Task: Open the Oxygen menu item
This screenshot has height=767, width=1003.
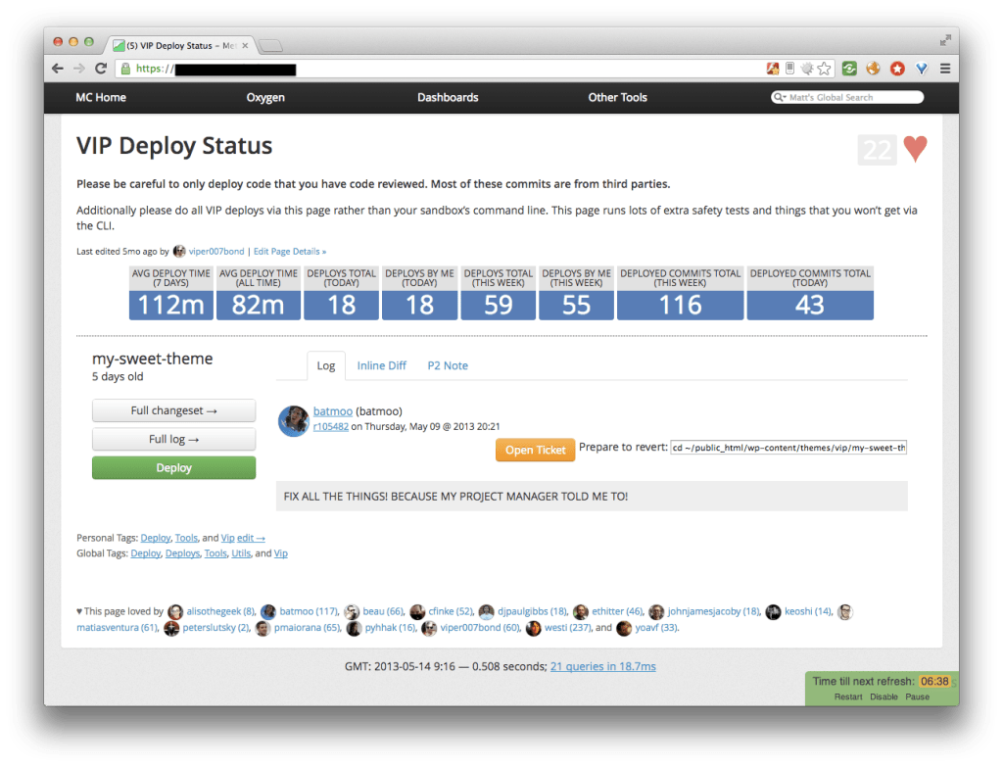Action: point(265,97)
